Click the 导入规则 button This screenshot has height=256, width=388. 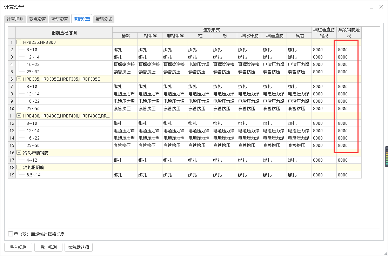(18, 247)
